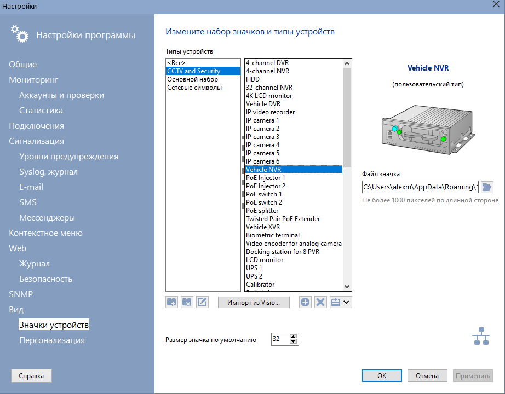Click the rename icon set pencil button
The height and width of the screenshot is (394, 505).
tap(202, 302)
